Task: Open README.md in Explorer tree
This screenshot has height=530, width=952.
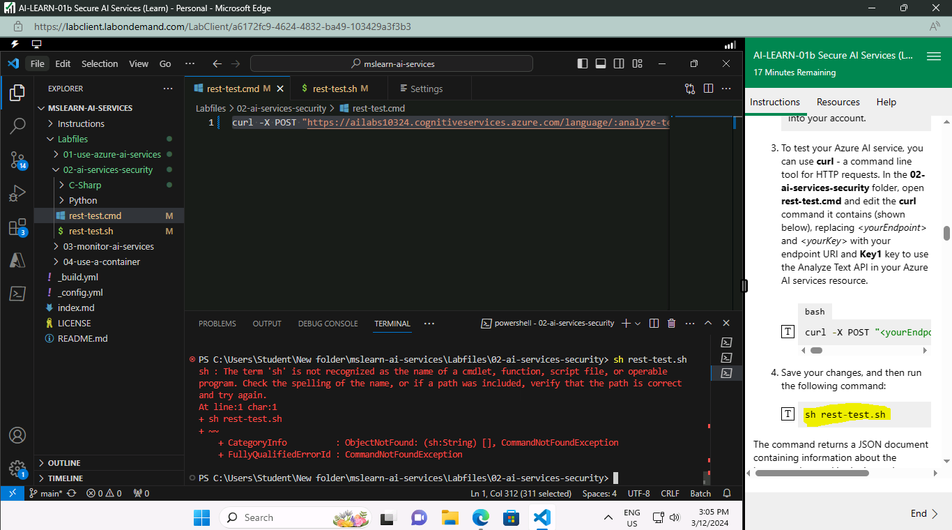Action: tap(109, 338)
